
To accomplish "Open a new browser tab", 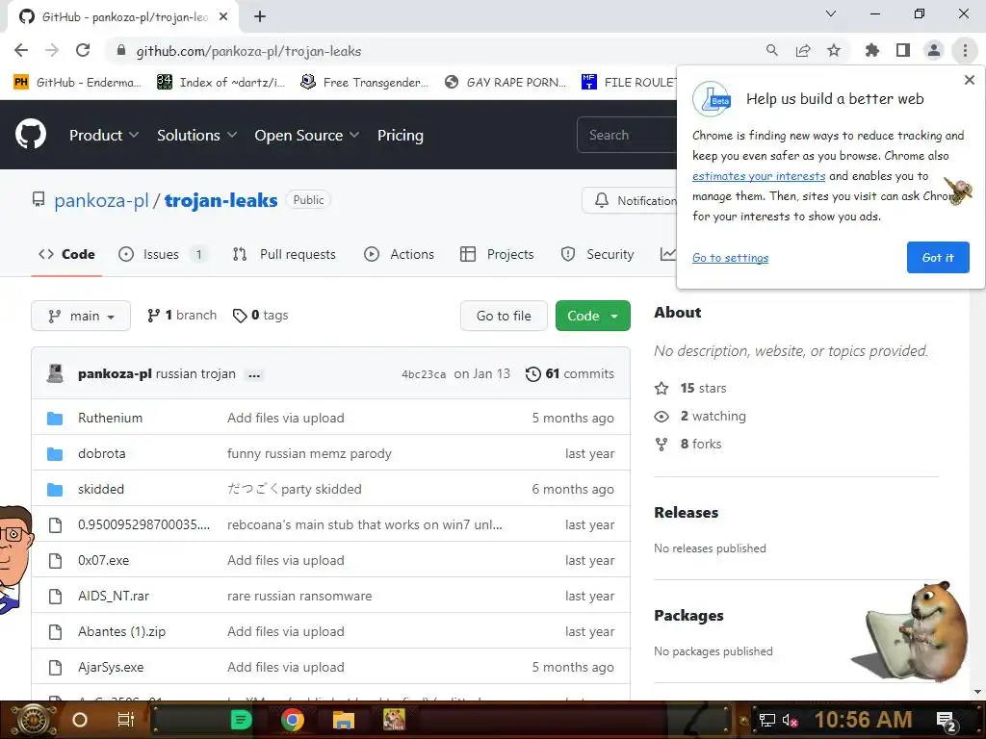I will [260, 16].
